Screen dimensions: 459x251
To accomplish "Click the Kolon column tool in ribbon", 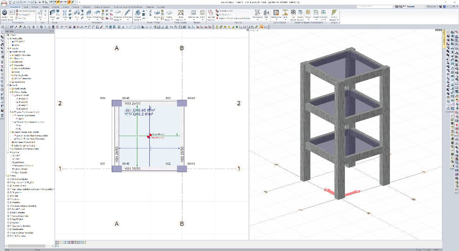I will [65, 14].
